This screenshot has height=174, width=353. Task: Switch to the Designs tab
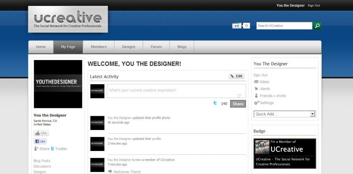[129, 47]
